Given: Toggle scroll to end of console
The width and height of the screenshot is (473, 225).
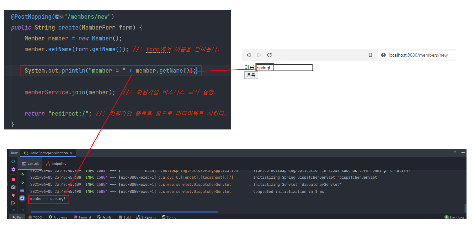Looking at the screenshot, I should [x=22, y=198].
